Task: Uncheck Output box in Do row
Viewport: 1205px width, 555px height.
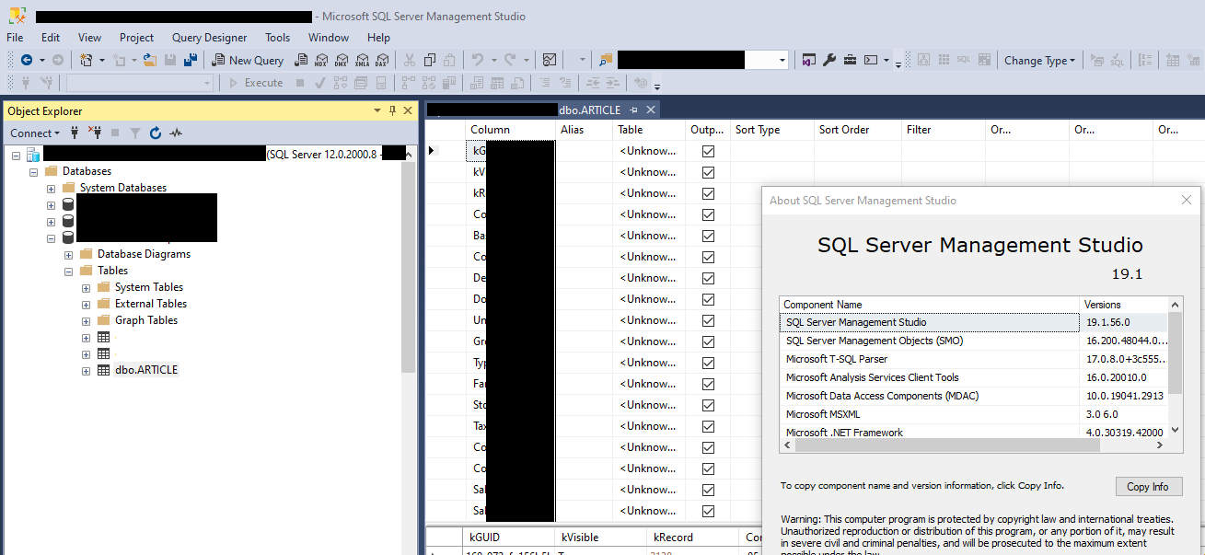Action: point(708,299)
